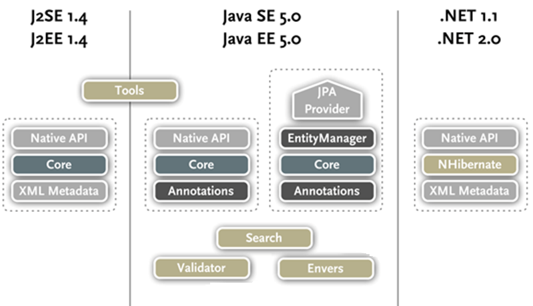Click the NHibernate box
Viewport: 533px width, 306px height.
click(470, 165)
